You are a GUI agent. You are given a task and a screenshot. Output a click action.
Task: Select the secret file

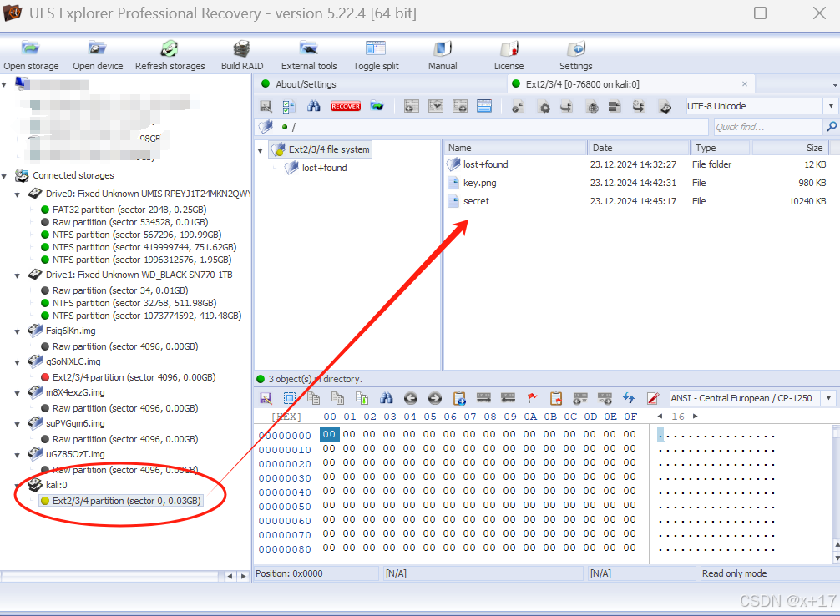[x=476, y=201]
